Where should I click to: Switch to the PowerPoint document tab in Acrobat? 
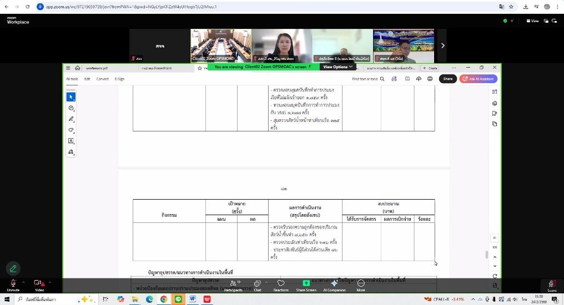tap(157, 68)
